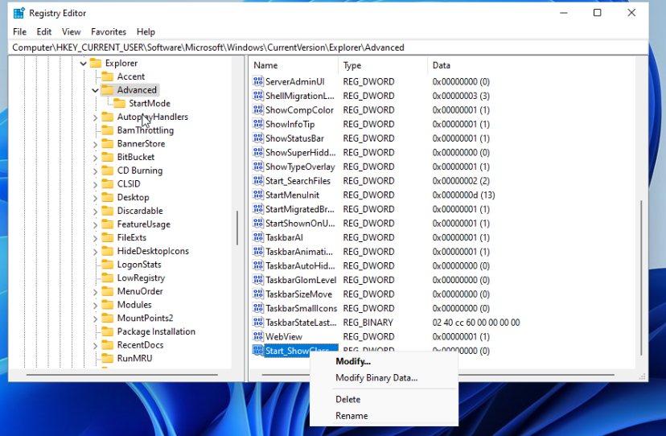Open the Edit menu

43,32
